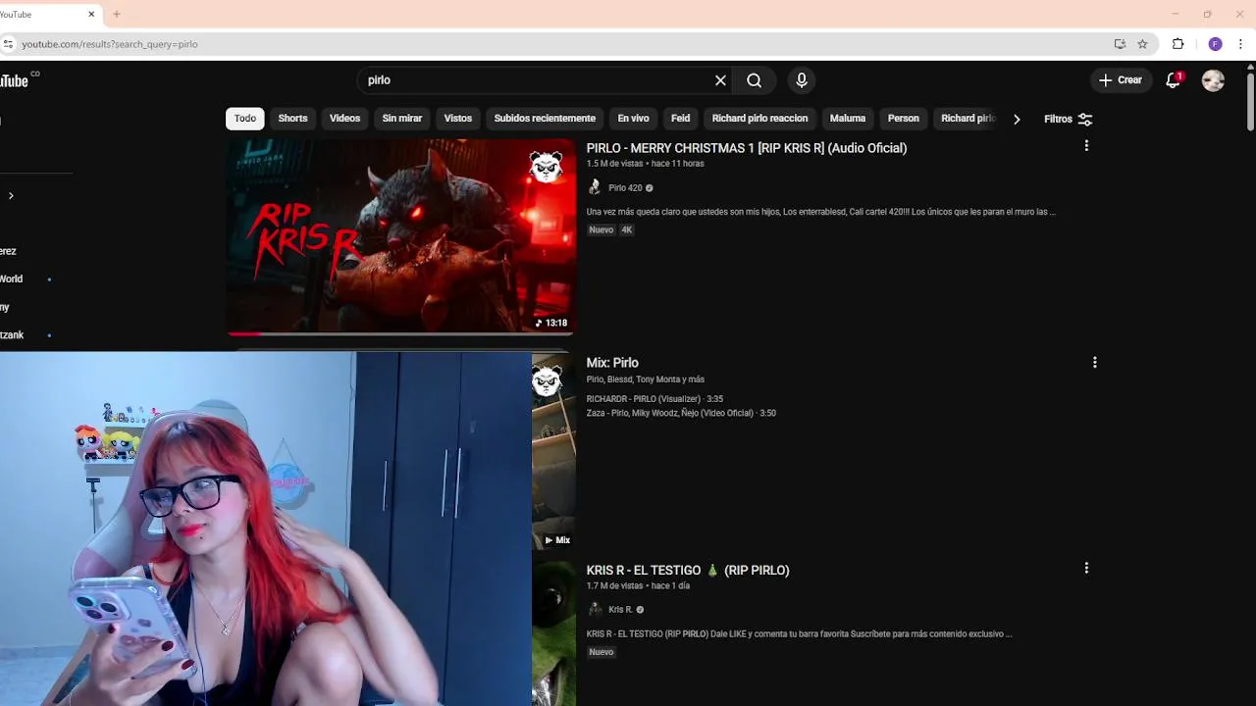
Task: Open Chrome three-dot menu
Action: [1240, 44]
